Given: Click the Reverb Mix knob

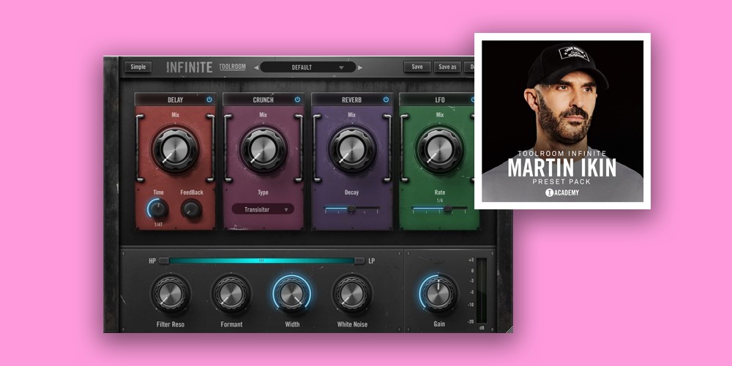Looking at the screenshot, I should pyautogui.click(x=351, y=149).
